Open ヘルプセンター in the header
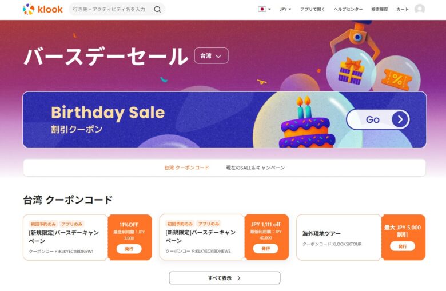This screenshot has height=291, width=446. click(348, 9)
